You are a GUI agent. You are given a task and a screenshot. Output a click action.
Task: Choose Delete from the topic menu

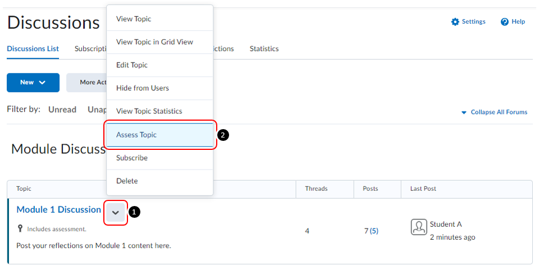(x=127, y=181)
